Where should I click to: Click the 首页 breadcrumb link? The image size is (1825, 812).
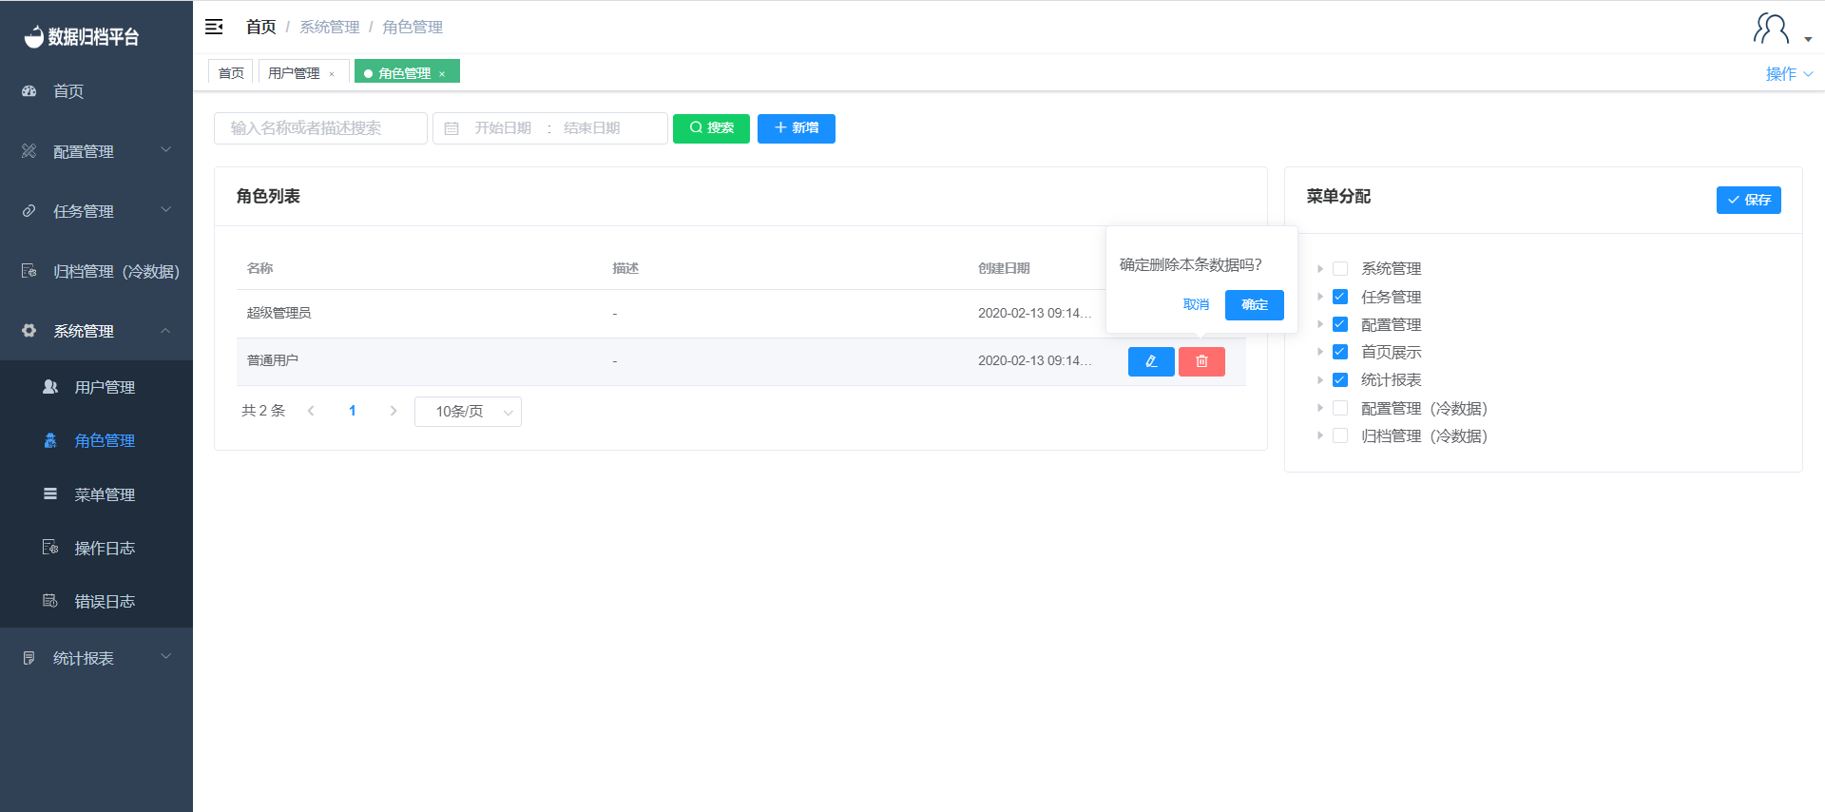click(260, 27)
